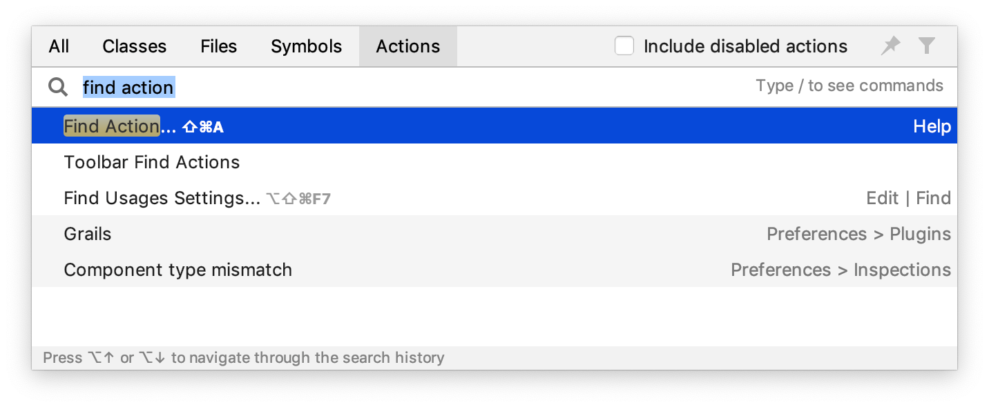This screenshot has height=407, width=989.
Task: Enable the Include disabled actions checkbox
Action: [x=624, y=46]
